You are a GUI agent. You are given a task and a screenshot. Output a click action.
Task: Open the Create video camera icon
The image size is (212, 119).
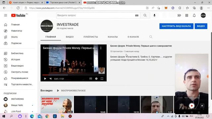179,16
